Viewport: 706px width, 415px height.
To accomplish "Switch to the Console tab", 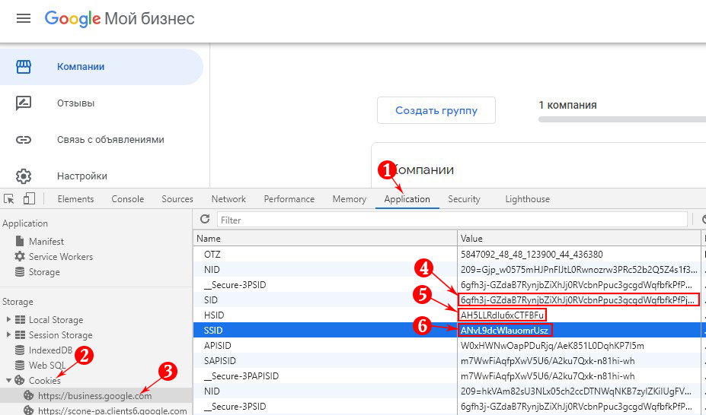I will (x=127, y=199).
